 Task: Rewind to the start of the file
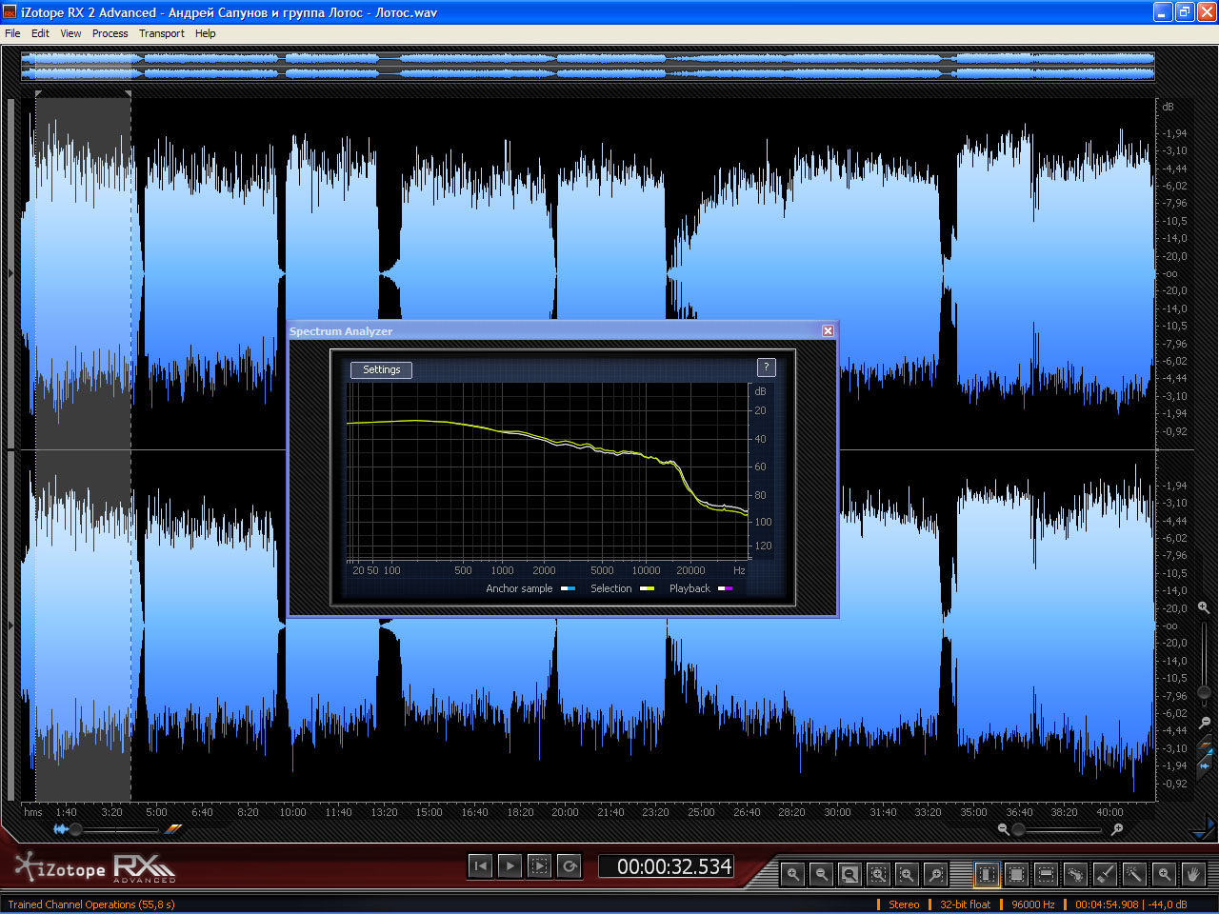[480, 865]
